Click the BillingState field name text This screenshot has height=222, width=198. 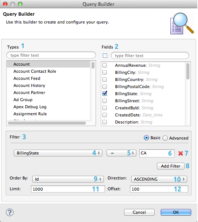[127, 94]
